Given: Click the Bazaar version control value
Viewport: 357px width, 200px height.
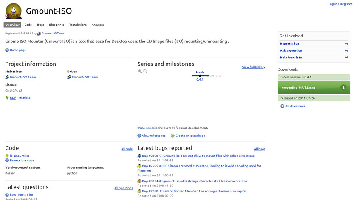Looking at the screenshot, I should pyautogui.click(x=10, y=173).
